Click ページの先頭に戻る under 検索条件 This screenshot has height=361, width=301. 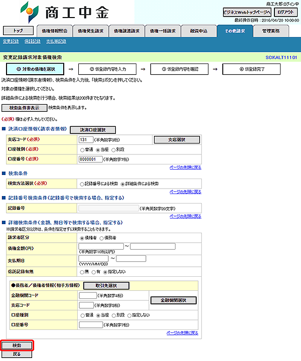(x=186, y=192)
